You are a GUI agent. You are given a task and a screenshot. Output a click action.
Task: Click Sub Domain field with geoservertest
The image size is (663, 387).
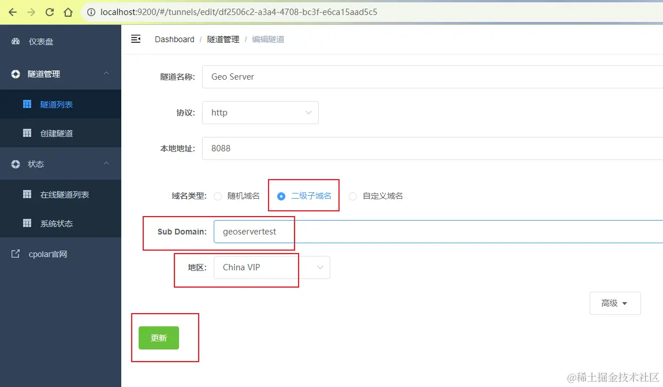[438, 232]
